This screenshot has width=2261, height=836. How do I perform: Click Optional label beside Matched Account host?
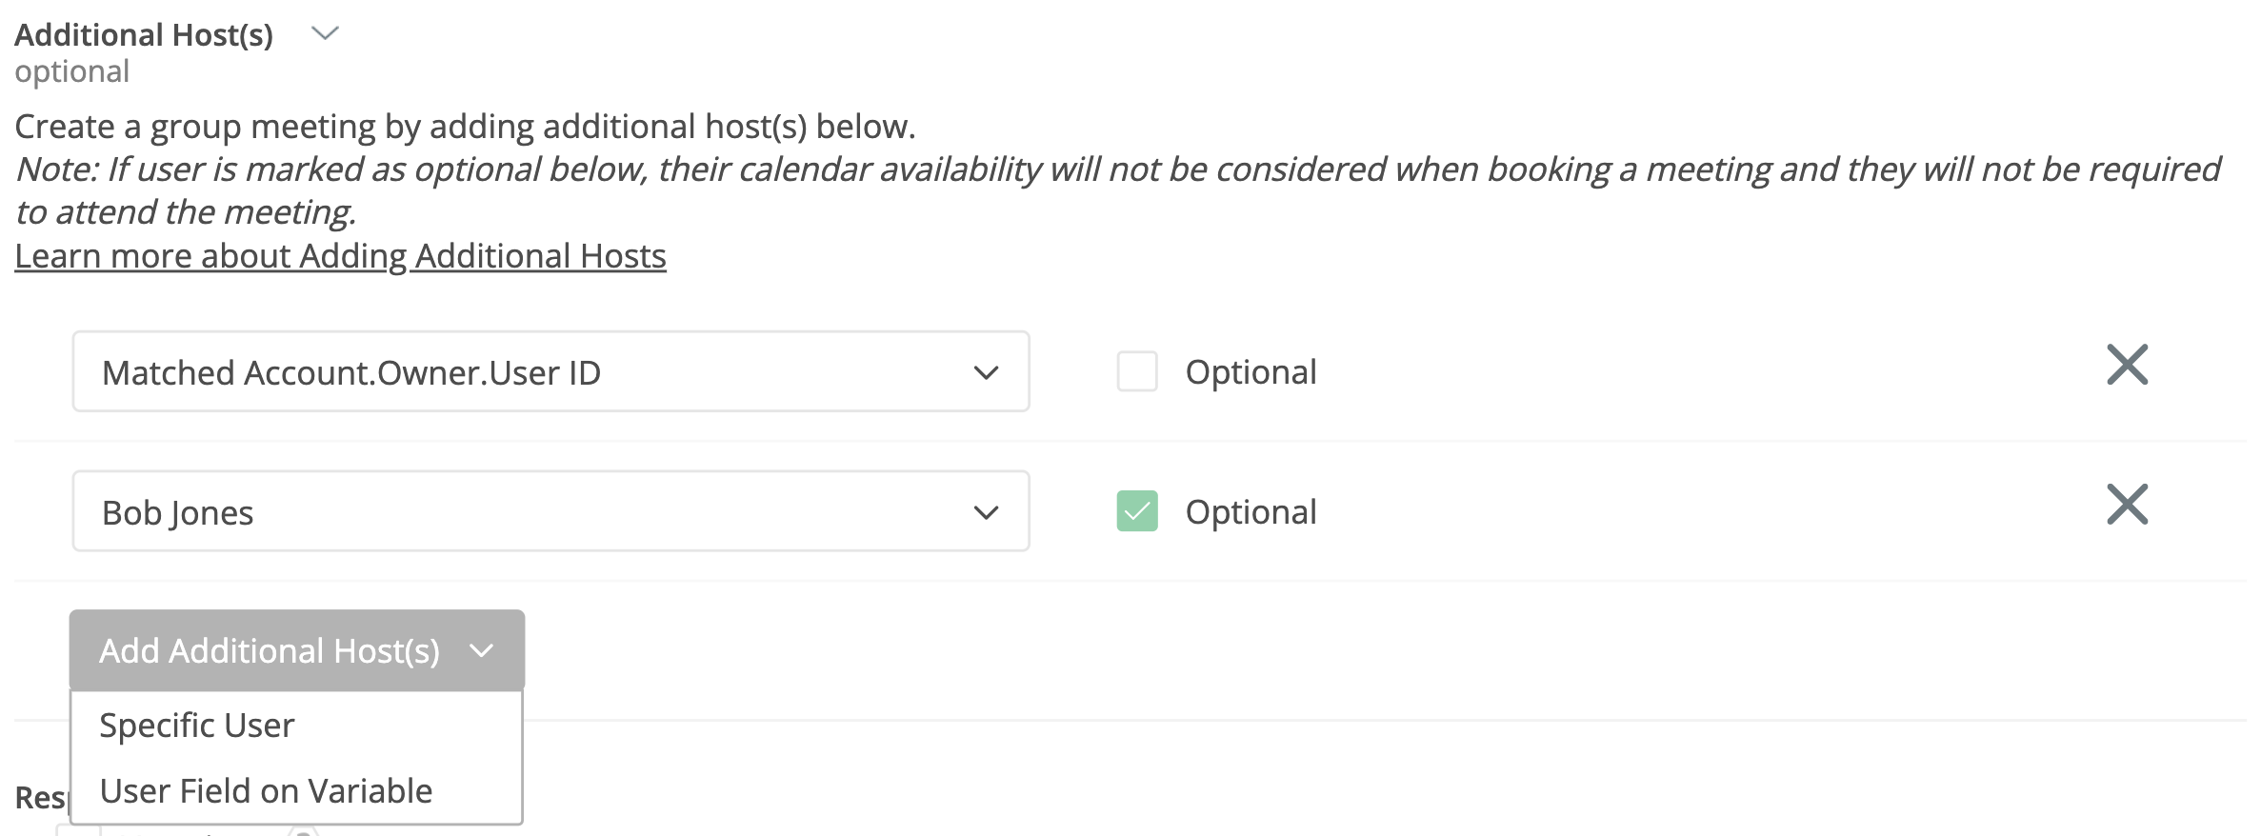coord(1250,372)
